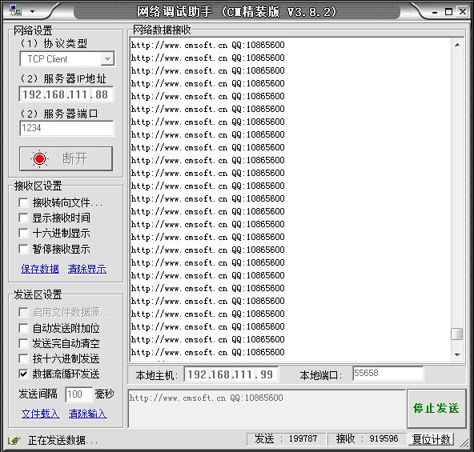Click the 清除显示 link
The width and height of the screenshot is (474, 452).
(x=87, y=269)
